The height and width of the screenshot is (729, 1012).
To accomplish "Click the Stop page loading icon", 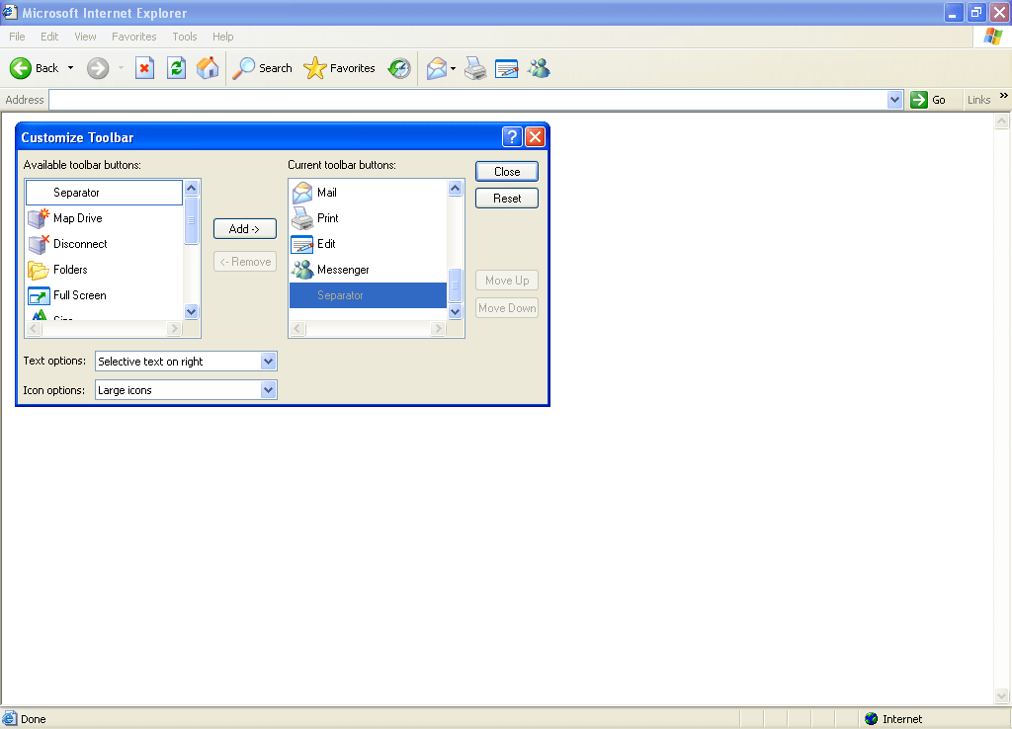I will 144,68.
